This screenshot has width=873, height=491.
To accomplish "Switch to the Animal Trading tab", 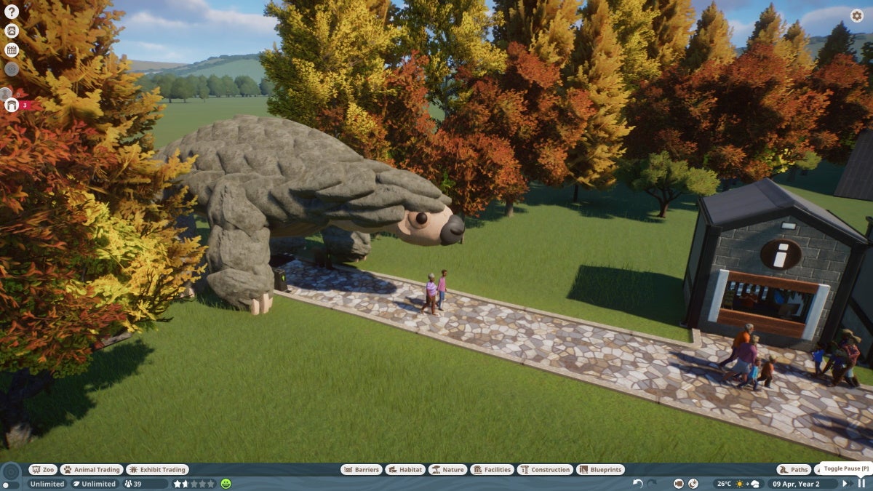I will pyautogui.click(x=91, y=469).
